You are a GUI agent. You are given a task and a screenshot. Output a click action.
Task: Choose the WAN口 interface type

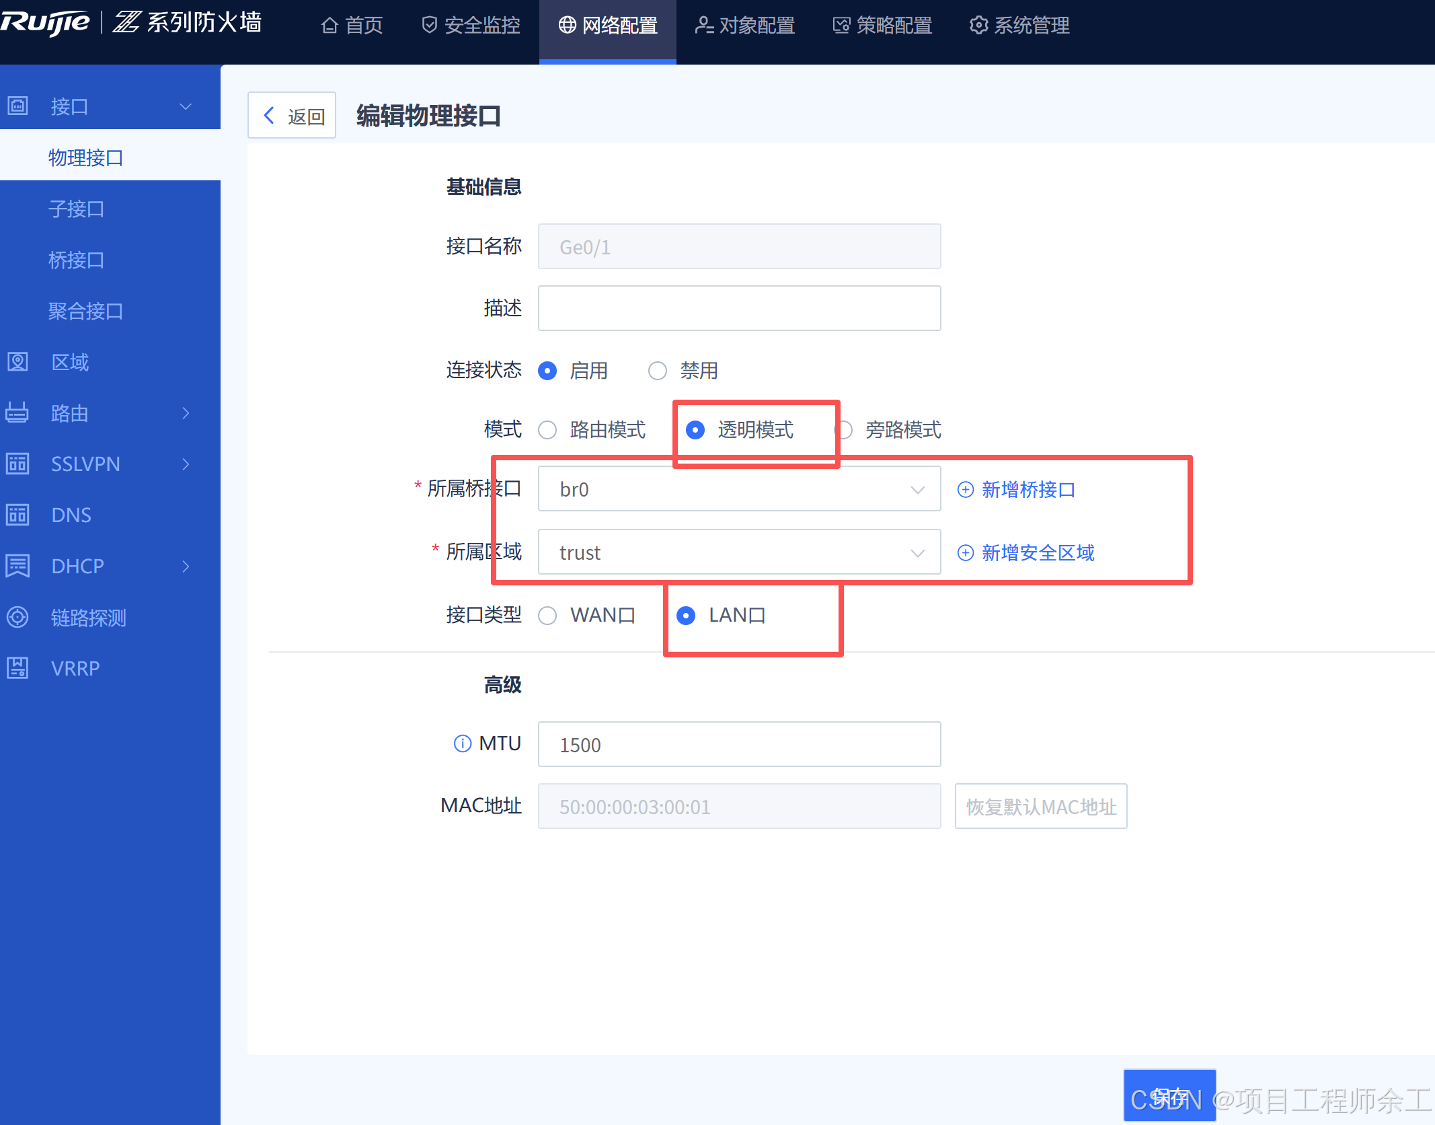[x=547, y=616]
